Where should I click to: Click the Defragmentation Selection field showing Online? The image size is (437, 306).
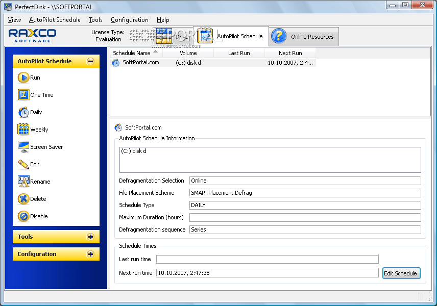pos(305,181)
